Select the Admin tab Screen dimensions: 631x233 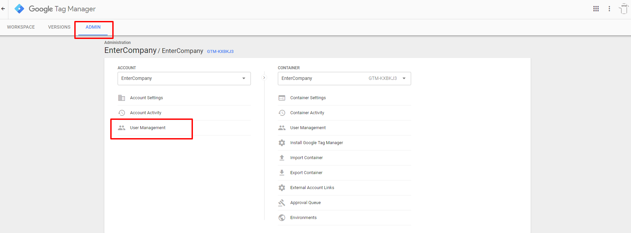pyautogui.click(x=93, y=27)
